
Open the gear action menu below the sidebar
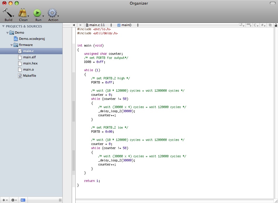pos(13,200)
